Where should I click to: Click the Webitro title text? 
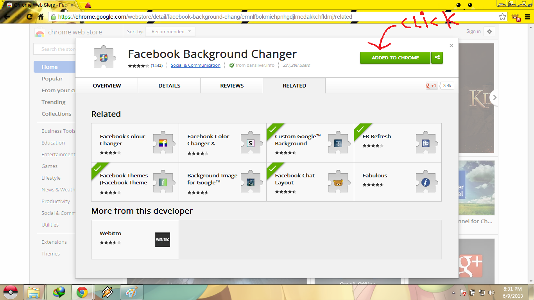111,233
